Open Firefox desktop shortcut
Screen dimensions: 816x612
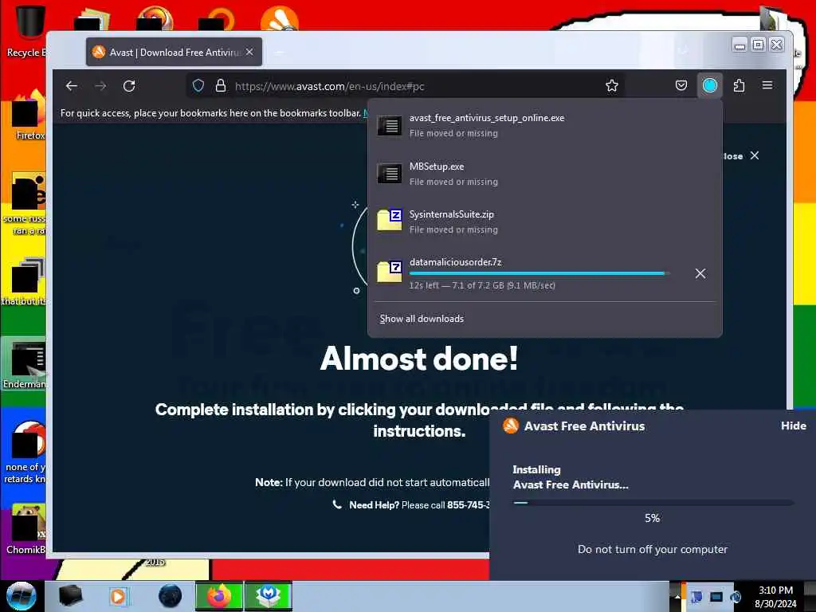click(28, 116)
